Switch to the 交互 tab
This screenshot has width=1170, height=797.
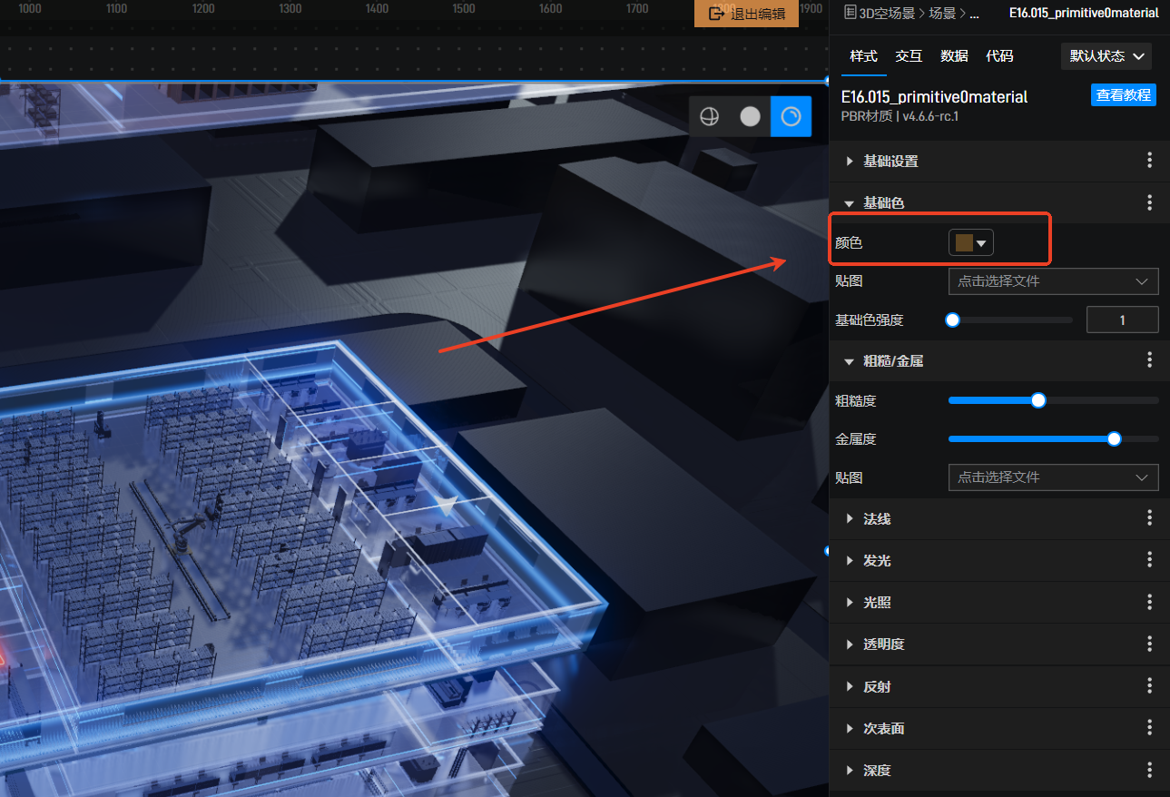click(909, 56)
